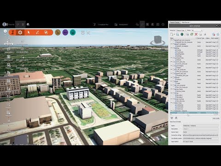The image size is (221, 166).
Task: Click the add file data source icon
Action: 172,34
